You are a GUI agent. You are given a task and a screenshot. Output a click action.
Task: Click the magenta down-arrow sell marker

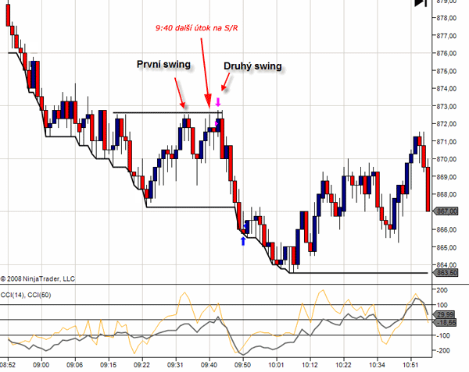click(x=218, y=102)
